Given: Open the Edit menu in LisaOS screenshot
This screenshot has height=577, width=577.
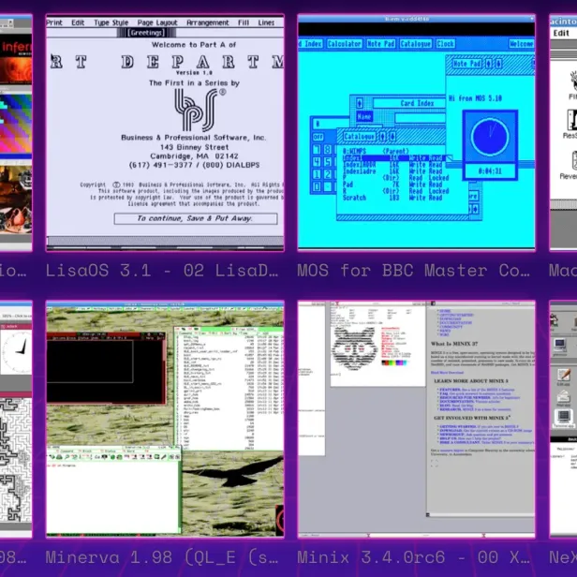Looking at the screenshot, I should [x=78, y=22].
